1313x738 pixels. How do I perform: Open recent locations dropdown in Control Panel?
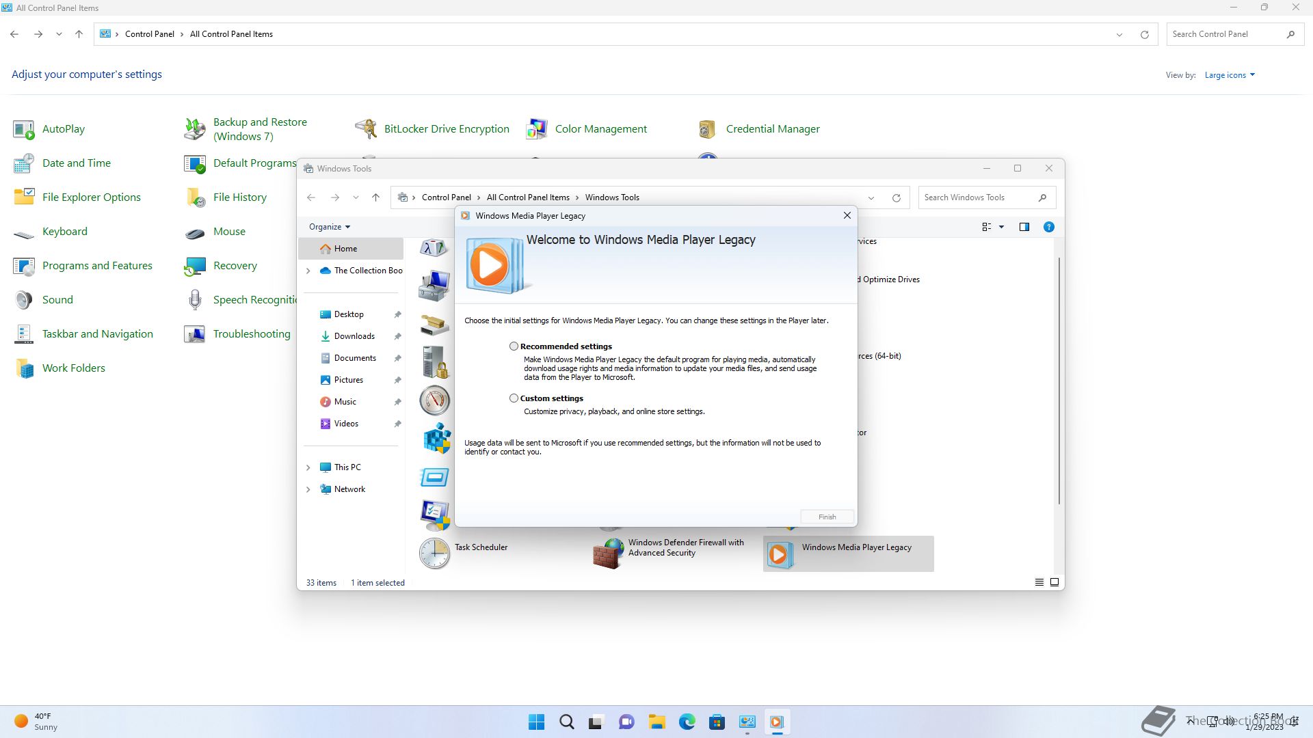tap(59, 34)
